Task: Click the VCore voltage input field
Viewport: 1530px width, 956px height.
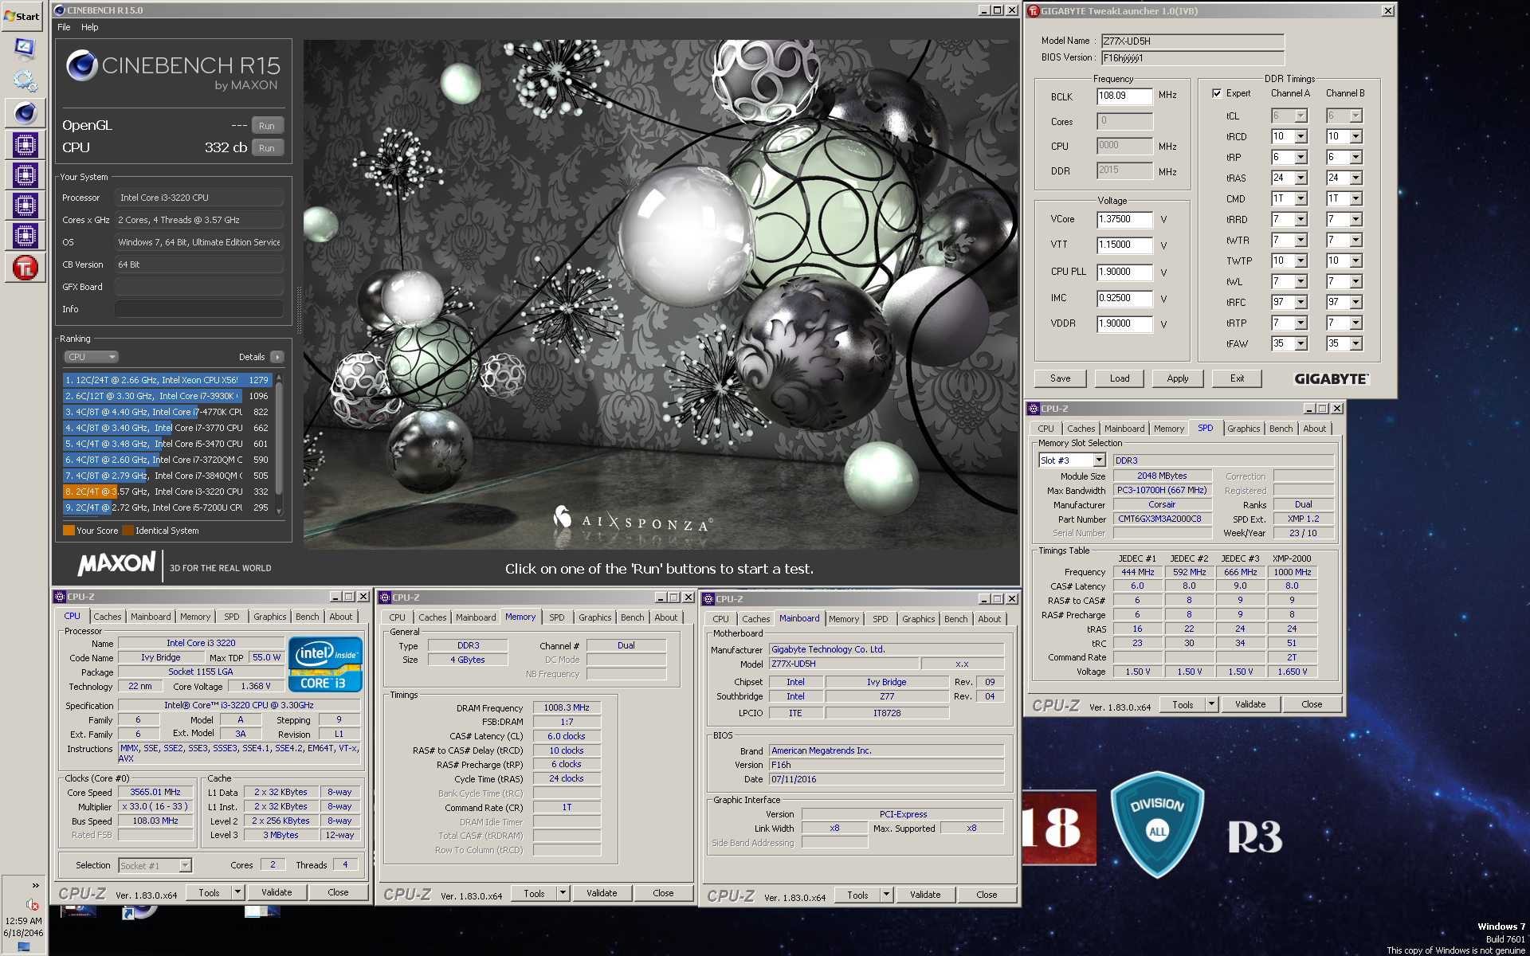Action: 1124,219
